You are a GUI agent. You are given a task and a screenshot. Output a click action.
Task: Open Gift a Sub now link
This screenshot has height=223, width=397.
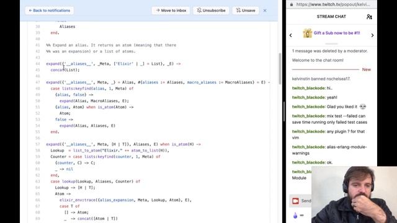click(x=337, y=33)
